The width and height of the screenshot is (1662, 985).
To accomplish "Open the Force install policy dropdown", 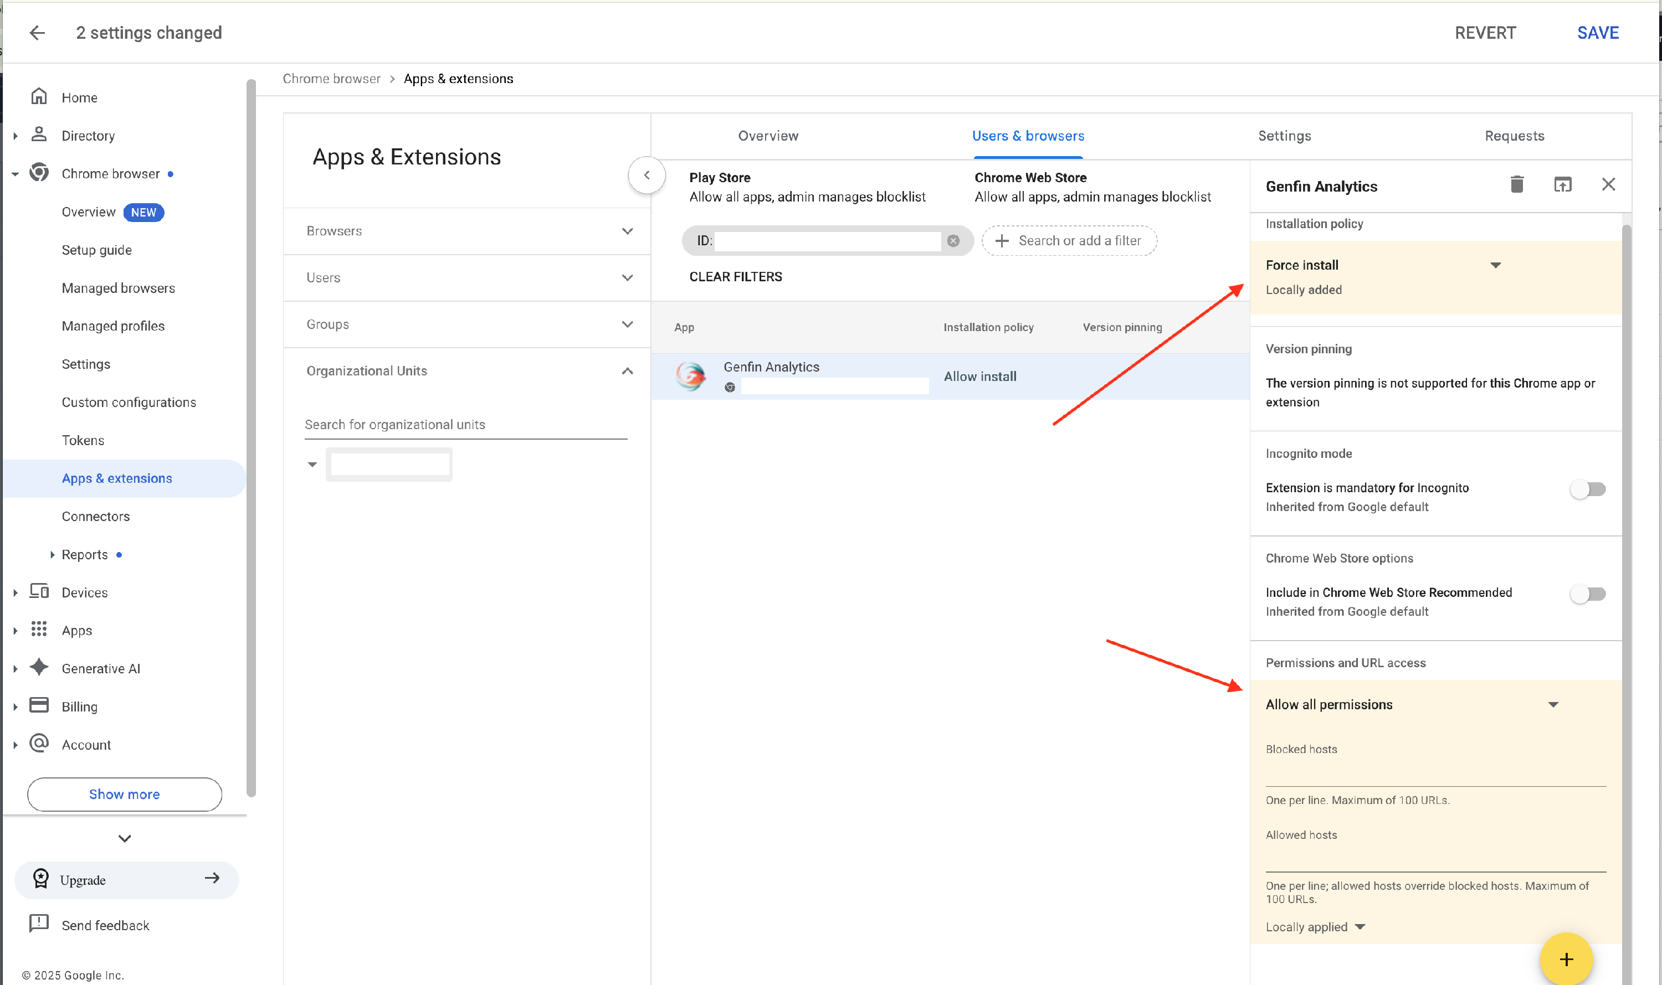I will tap(1495, 266).
